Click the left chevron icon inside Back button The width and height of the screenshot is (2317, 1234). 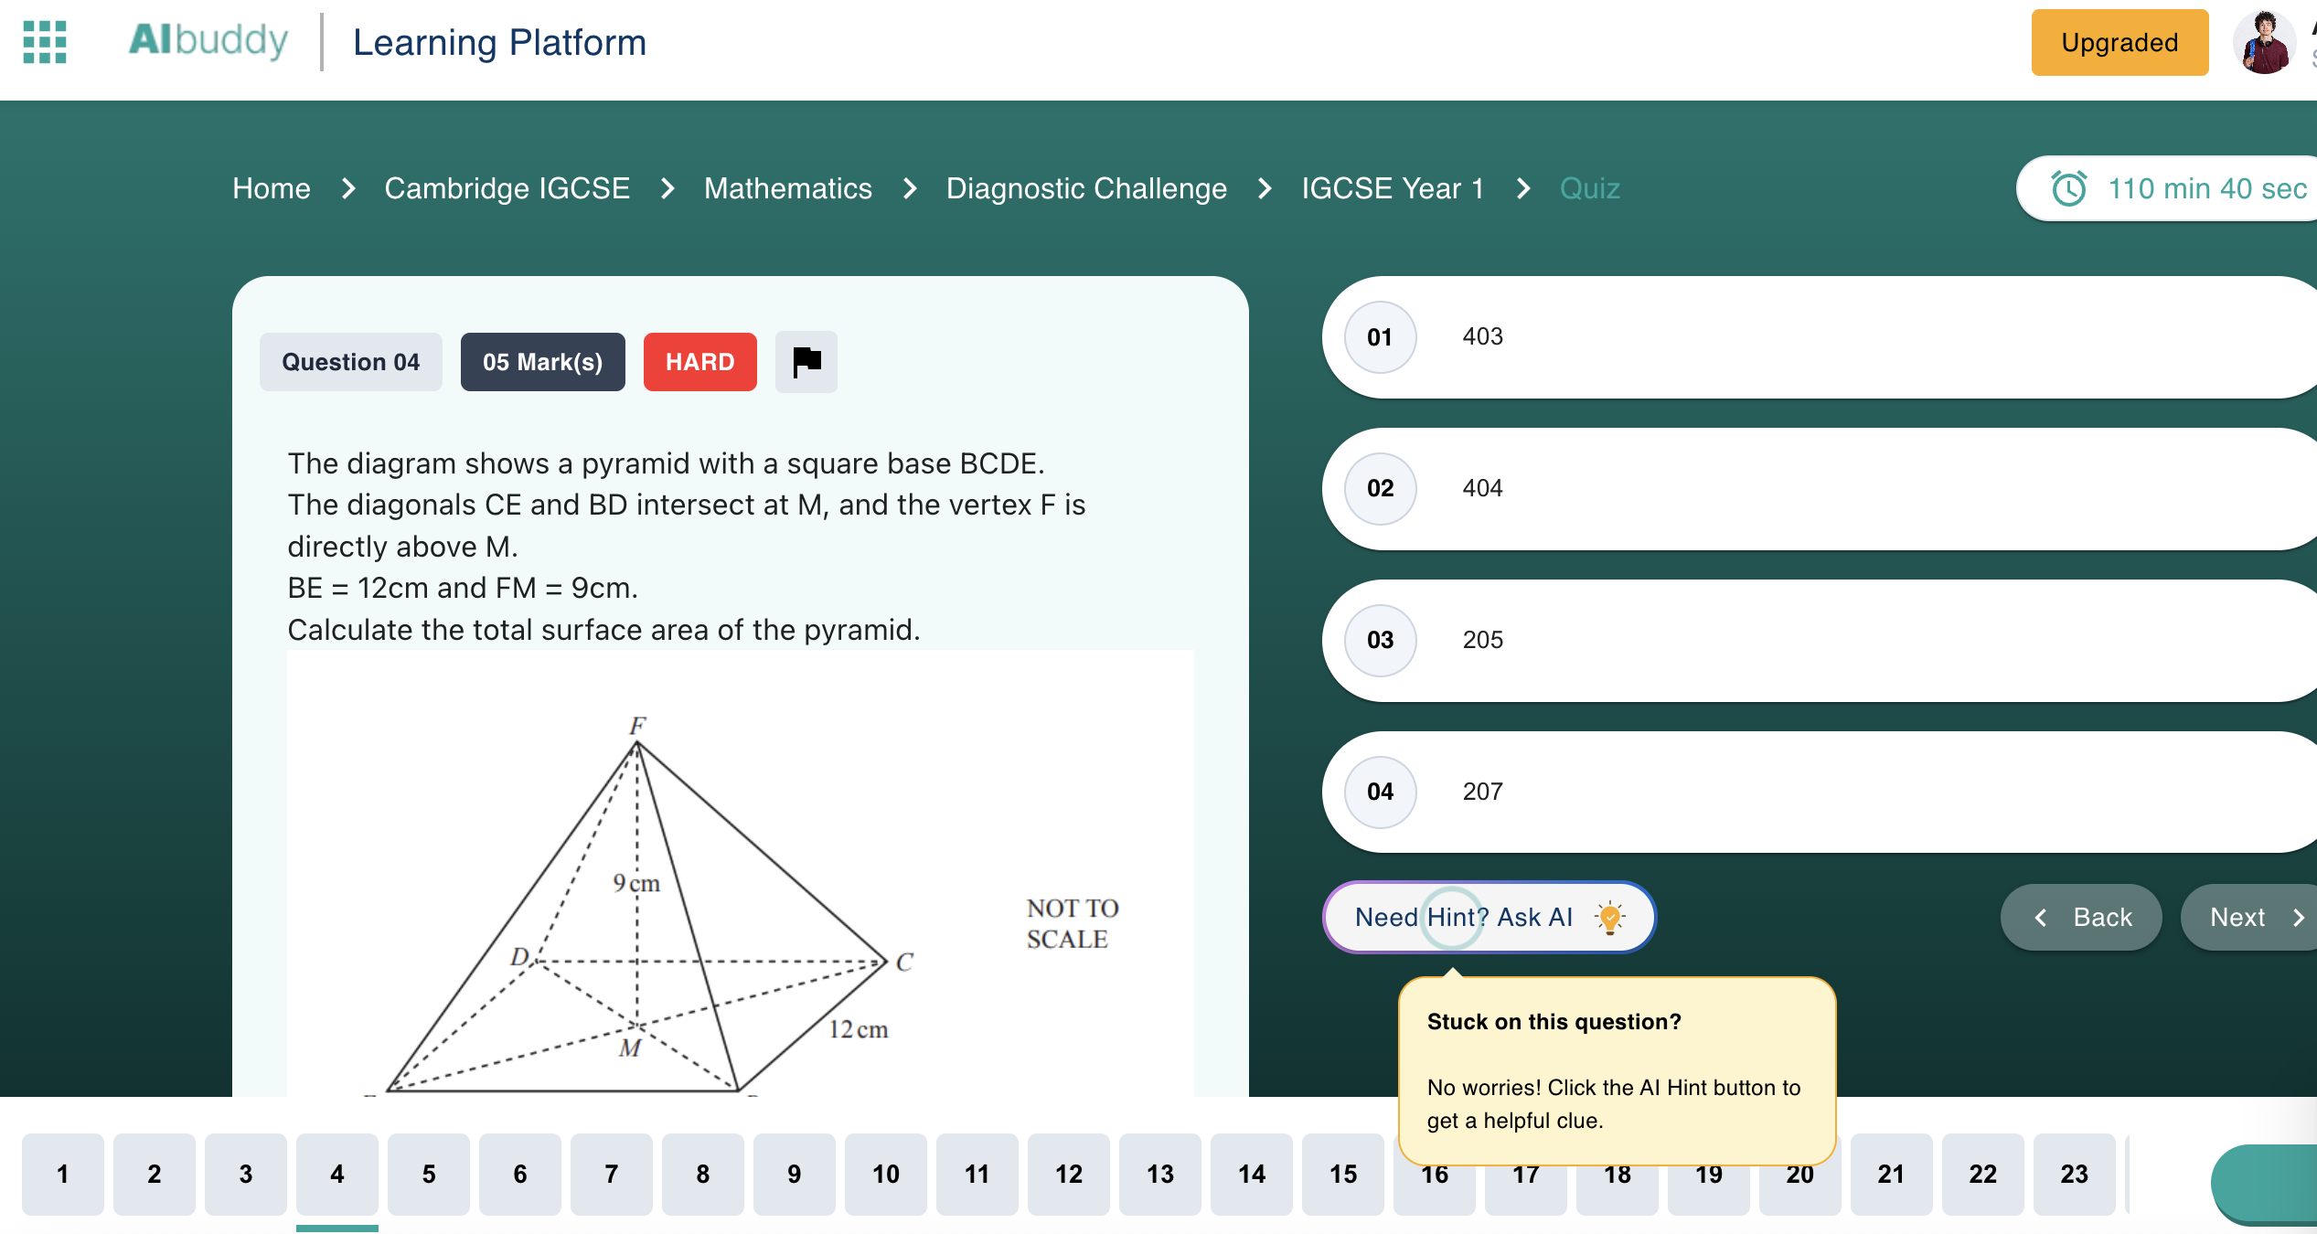click(2040, 917)
